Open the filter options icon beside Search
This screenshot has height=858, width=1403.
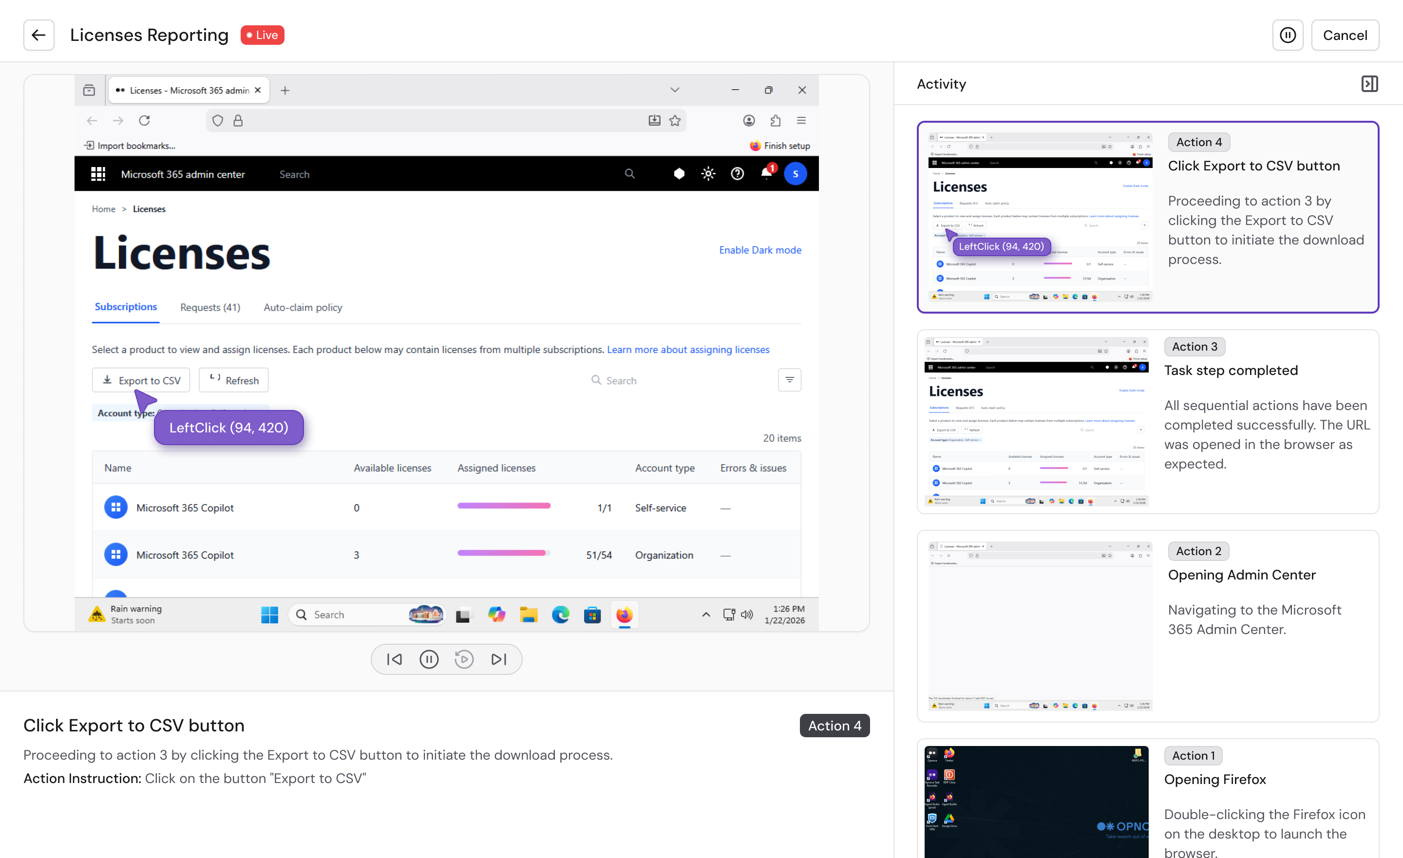789,380
